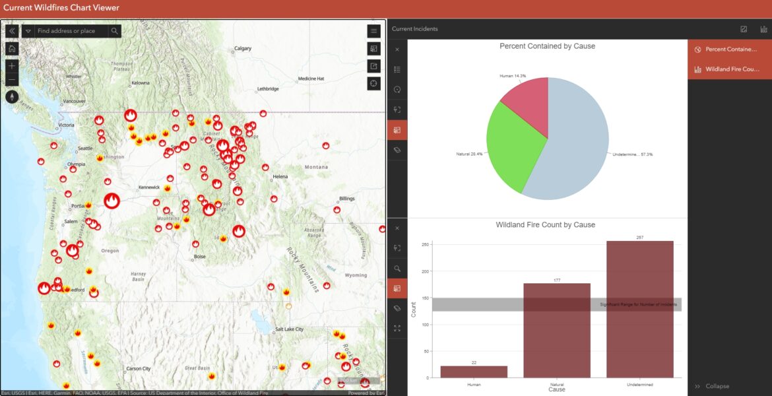Viewport: 772px width, 396px height.
Task: Click the Current Incidents panel title
Action: click(414, 29)
